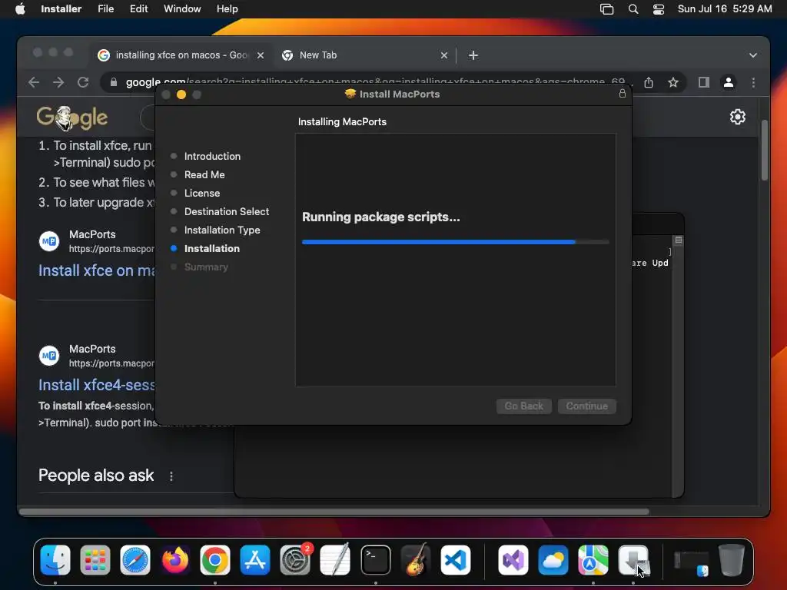The width and height of the screenshot is (787, 590).
Task: Launch GarageBand from the dock
Action: pos(416,560)
